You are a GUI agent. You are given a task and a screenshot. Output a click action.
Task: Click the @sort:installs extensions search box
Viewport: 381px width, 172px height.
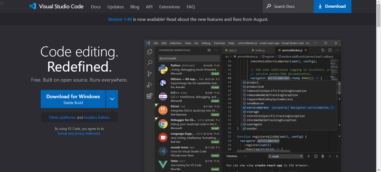click(189, 59)
